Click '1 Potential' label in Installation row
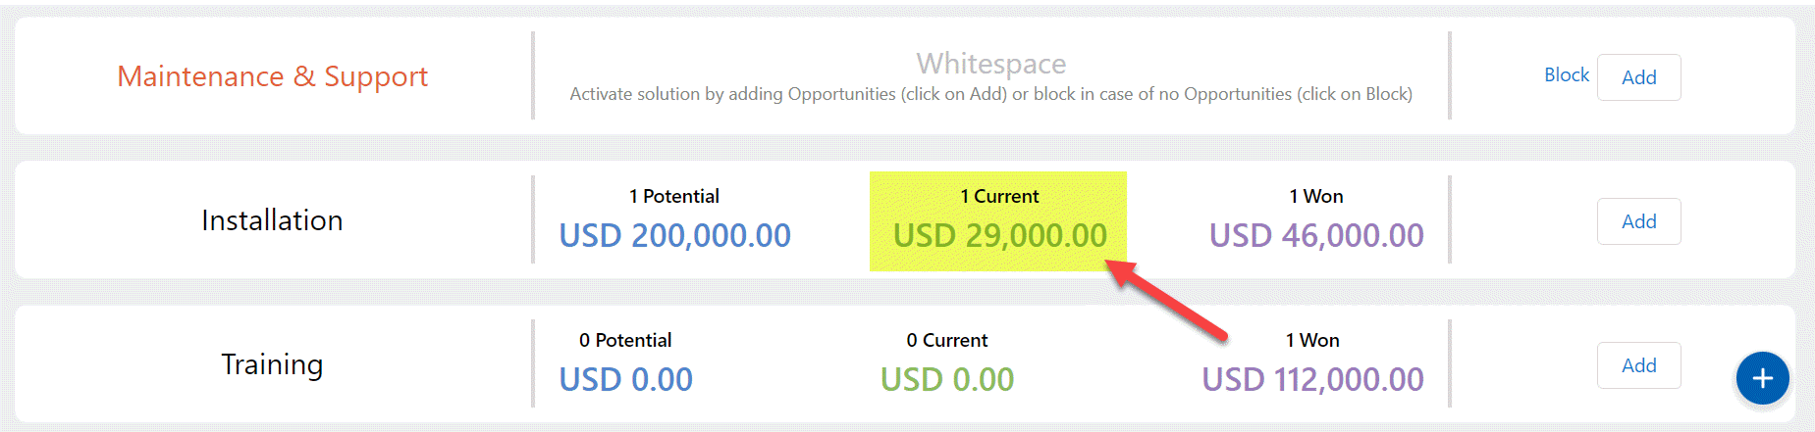Viewport: 1815px width, 432px height. (674, 196)
